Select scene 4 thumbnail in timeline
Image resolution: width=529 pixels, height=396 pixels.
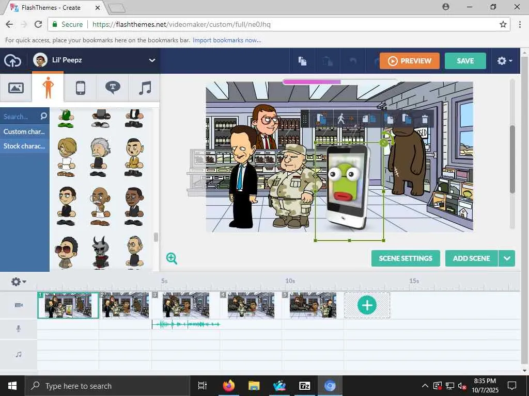click(251, 305)
